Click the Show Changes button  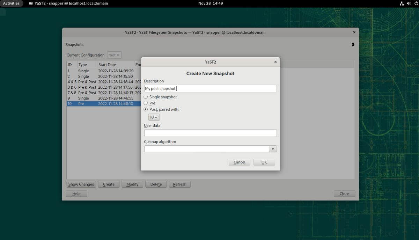81,184
